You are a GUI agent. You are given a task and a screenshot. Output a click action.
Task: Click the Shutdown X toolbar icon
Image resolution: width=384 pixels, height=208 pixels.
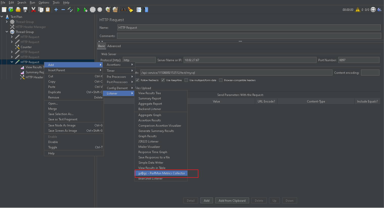click(x=100, y=10)
